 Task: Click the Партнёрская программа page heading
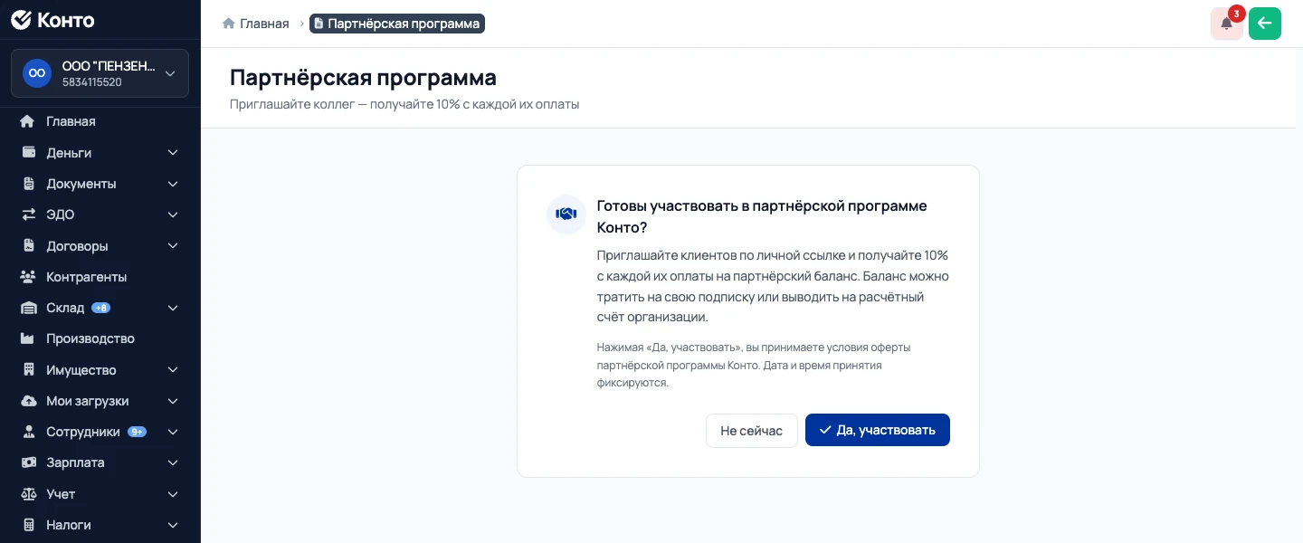coord(363,77)
